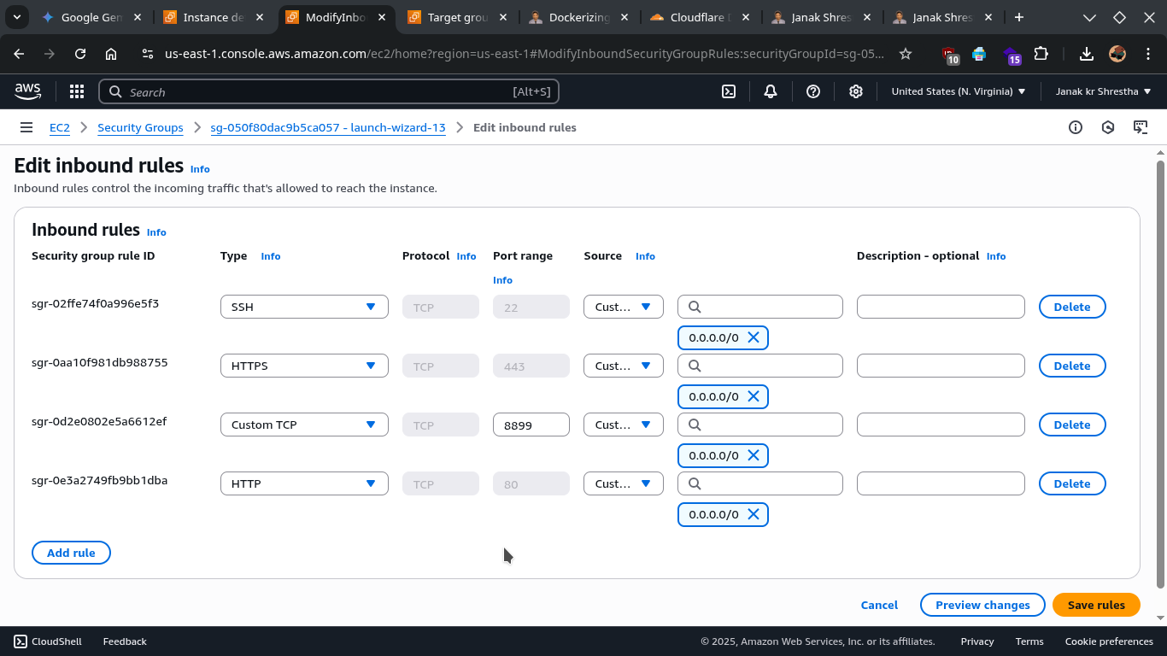The width and height of the screenshot is (1167, 656).
Task: Open CloudShell using the navbar terminal icon
Action: point(729,91)
